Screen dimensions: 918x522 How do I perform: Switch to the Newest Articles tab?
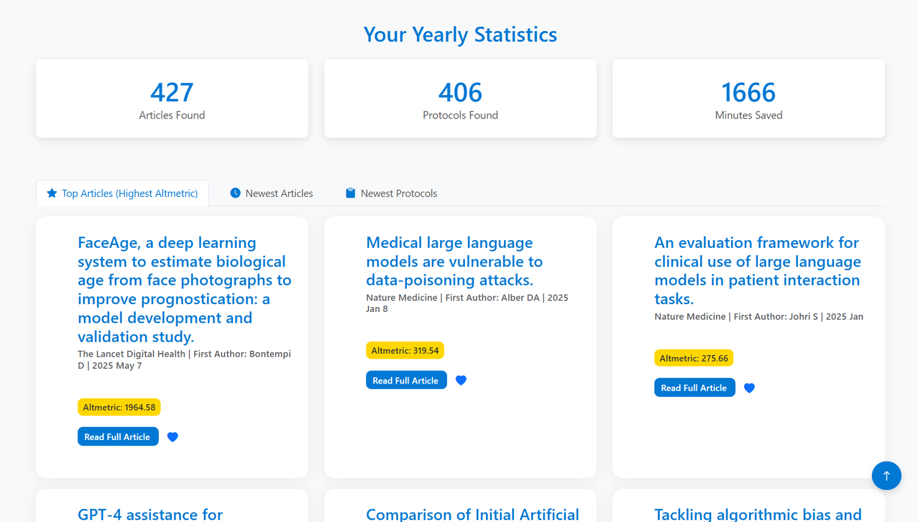pos(271,193)
